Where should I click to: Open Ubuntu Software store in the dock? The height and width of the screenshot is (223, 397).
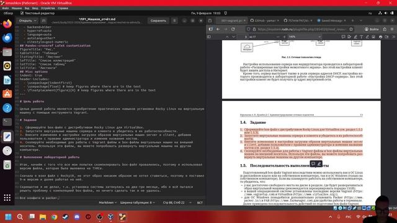7,94
